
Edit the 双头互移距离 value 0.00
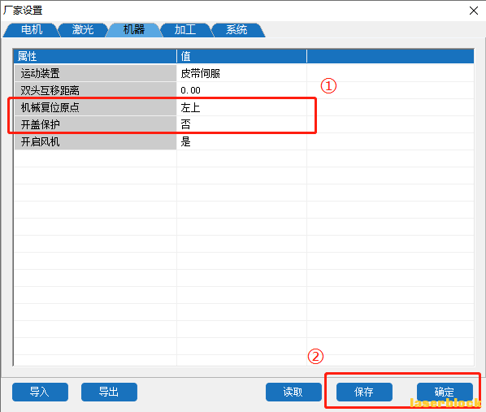[x=241, y=90]
